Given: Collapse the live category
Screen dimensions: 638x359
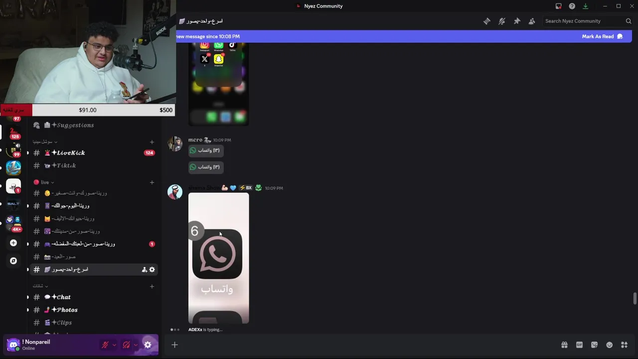Looking at the screenshot, I should 44,182.
